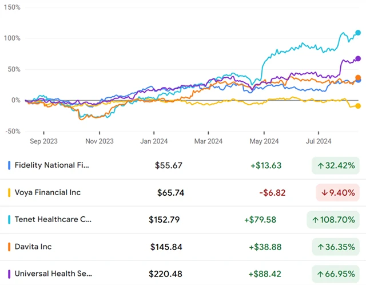
Task: Click the Voya Financial yellow color marker
Action: coord(9,192)
